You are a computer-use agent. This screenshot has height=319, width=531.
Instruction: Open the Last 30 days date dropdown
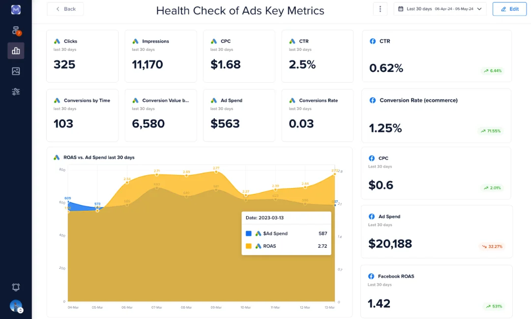point(440,9)
